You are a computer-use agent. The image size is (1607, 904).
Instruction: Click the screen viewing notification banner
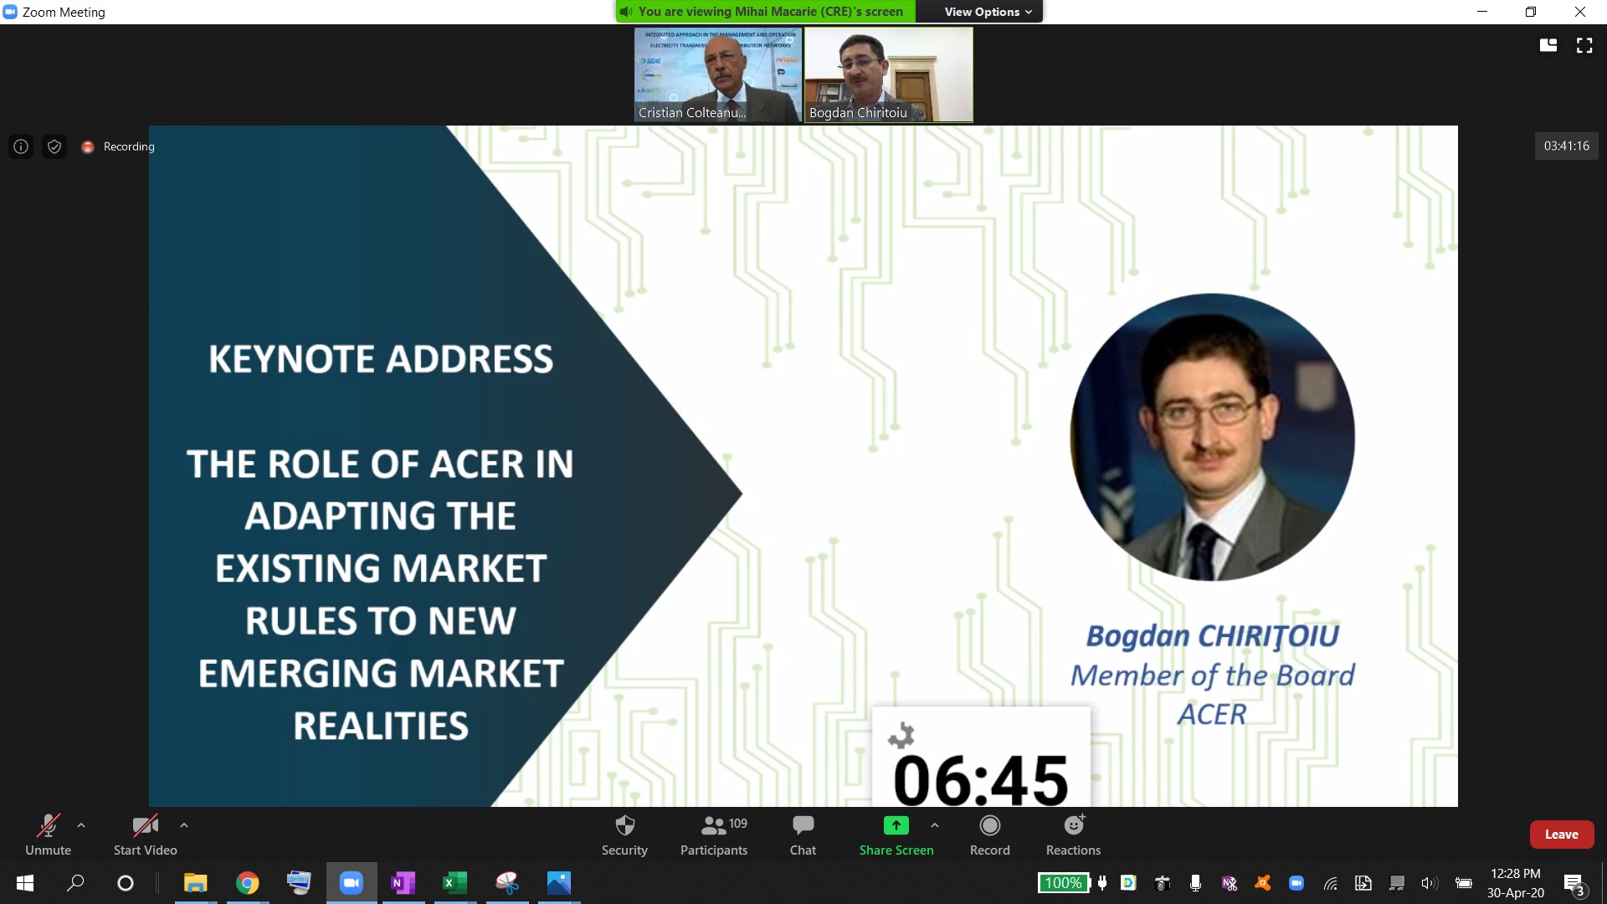(x=766, y=12)
